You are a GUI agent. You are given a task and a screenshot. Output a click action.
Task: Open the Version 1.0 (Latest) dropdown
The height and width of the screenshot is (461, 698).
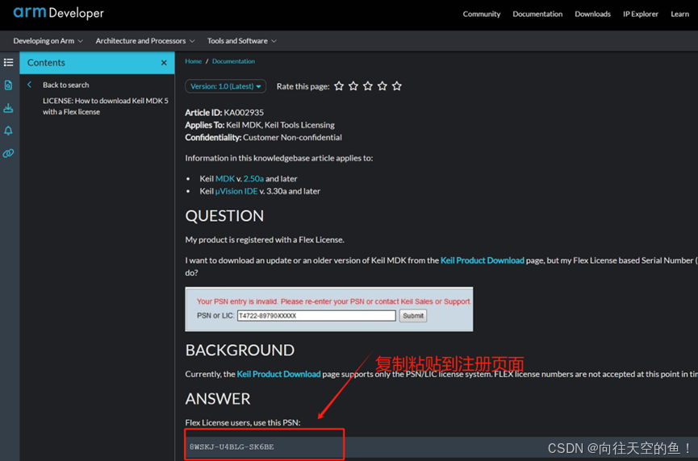(226, 86)
